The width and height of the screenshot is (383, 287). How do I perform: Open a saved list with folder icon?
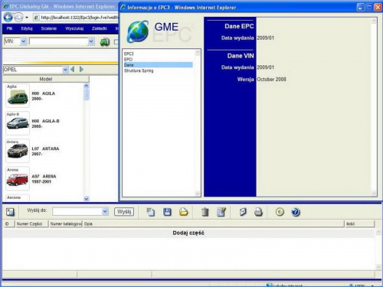pos(184,212)
